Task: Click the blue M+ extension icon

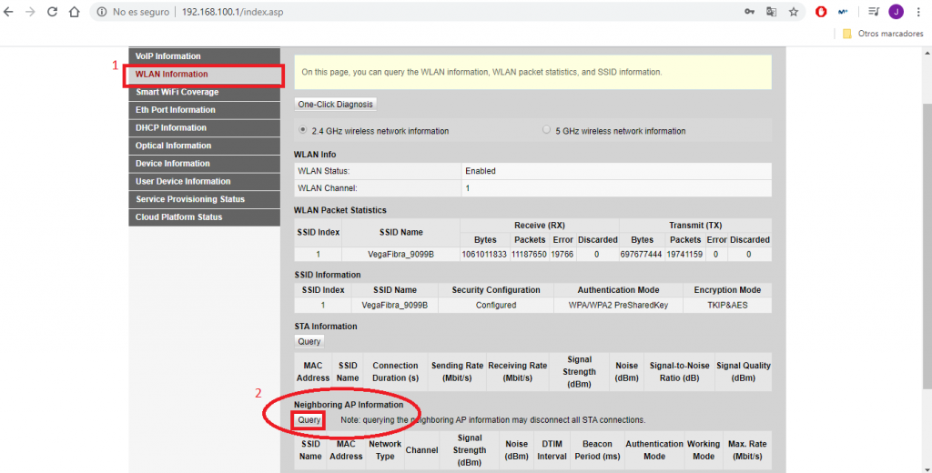Action: tap(843, 12)
